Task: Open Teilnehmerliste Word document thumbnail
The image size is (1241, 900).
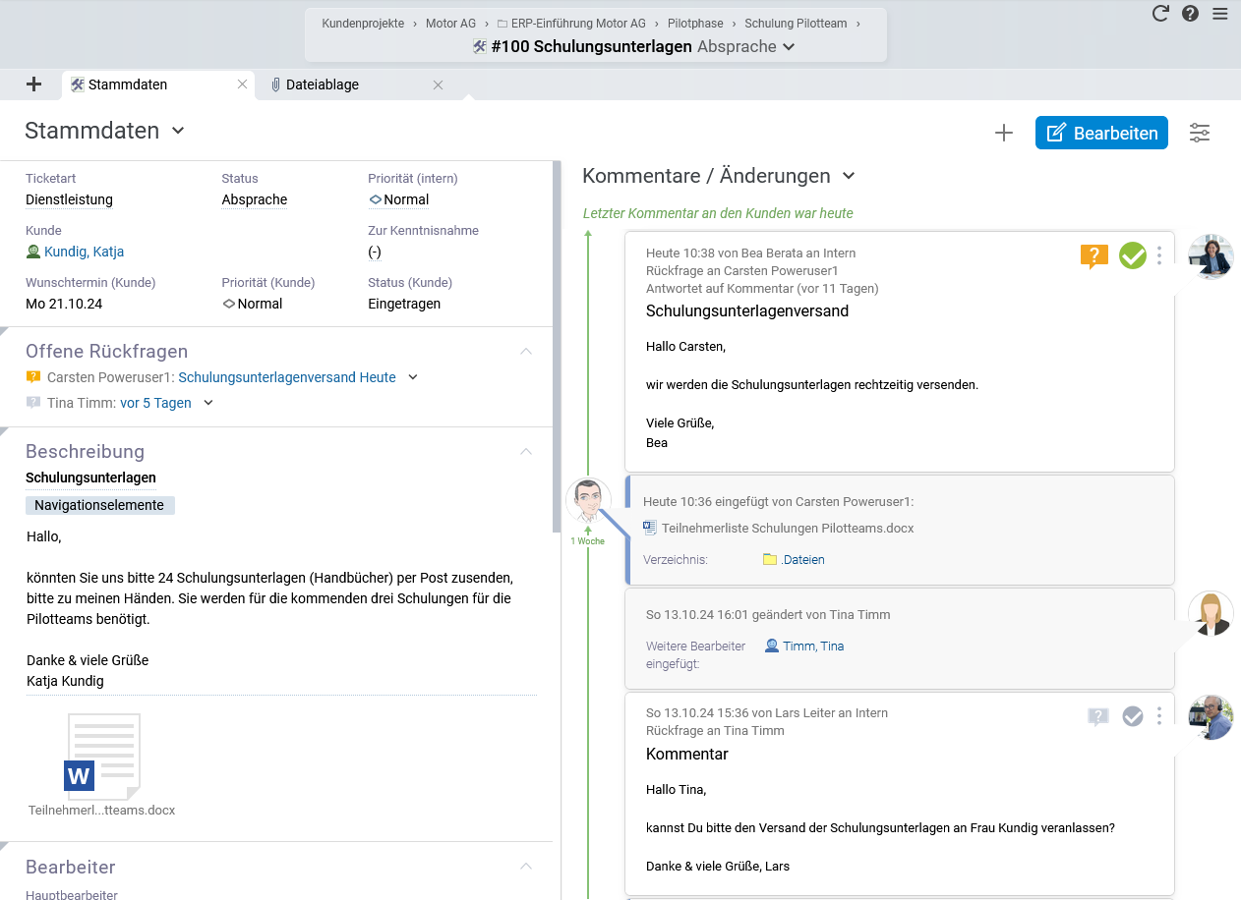Action: coord(102,757)
